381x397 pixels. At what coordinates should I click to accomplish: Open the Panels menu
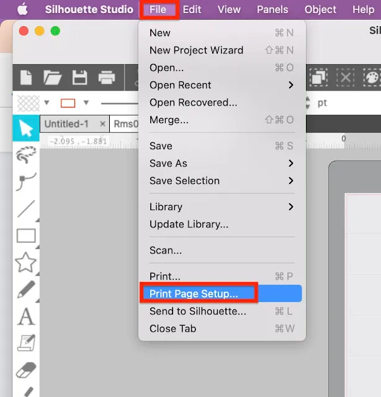click(272, 9)
